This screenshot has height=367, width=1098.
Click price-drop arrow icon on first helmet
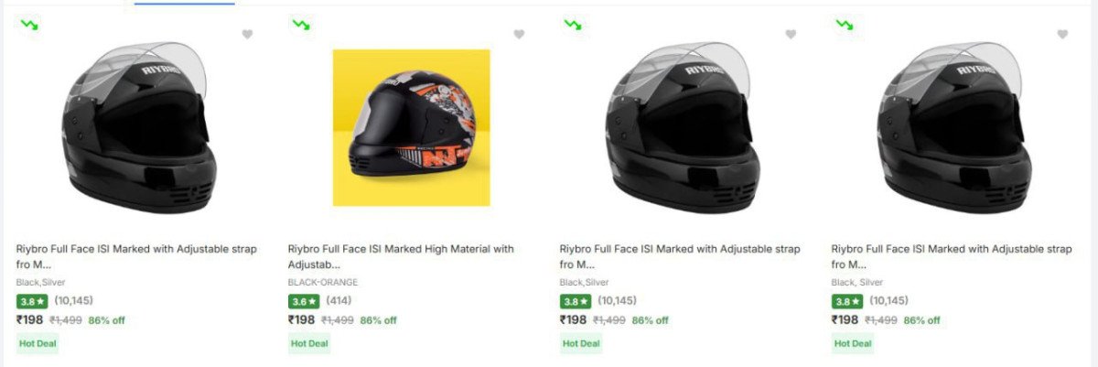[x=28, y=25]
